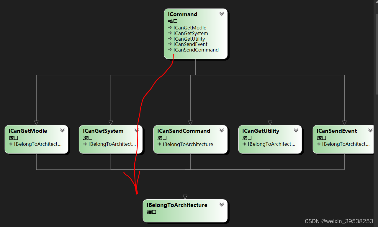Viewport: 378px width, 227px height.
Task: Click ICanSendCommand entry inside ICommand
Action: [x=196, y=50]
